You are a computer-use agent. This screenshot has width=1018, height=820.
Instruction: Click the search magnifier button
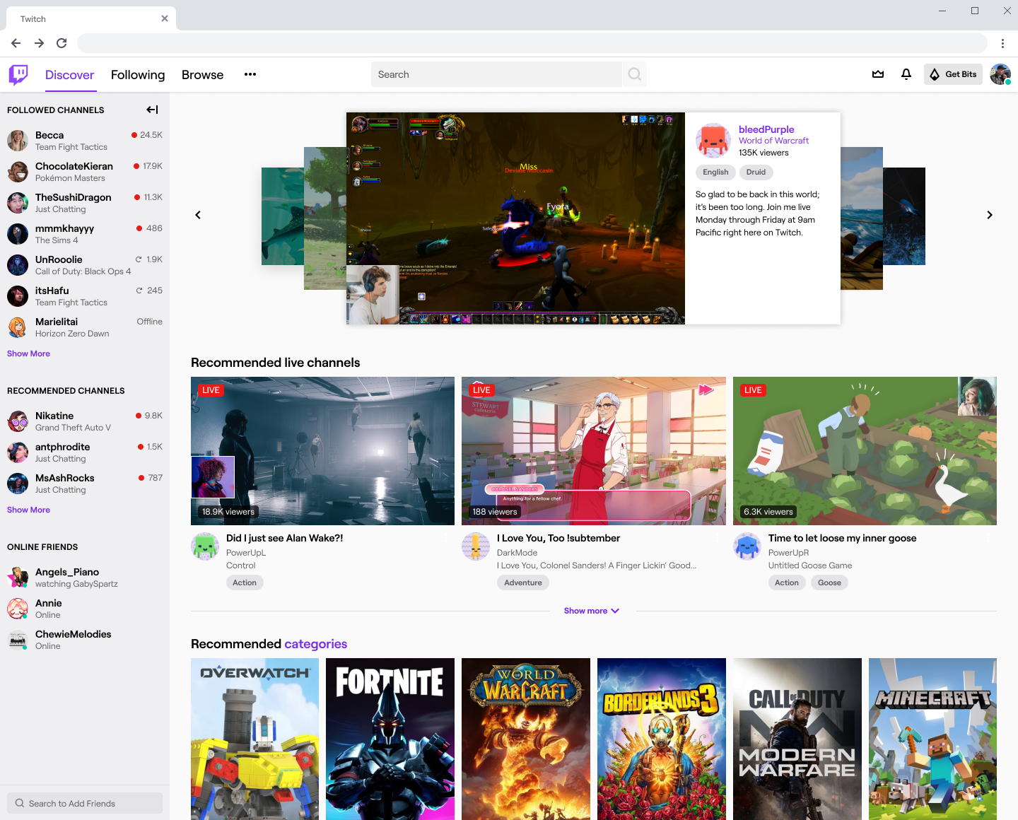pos(635,74)
